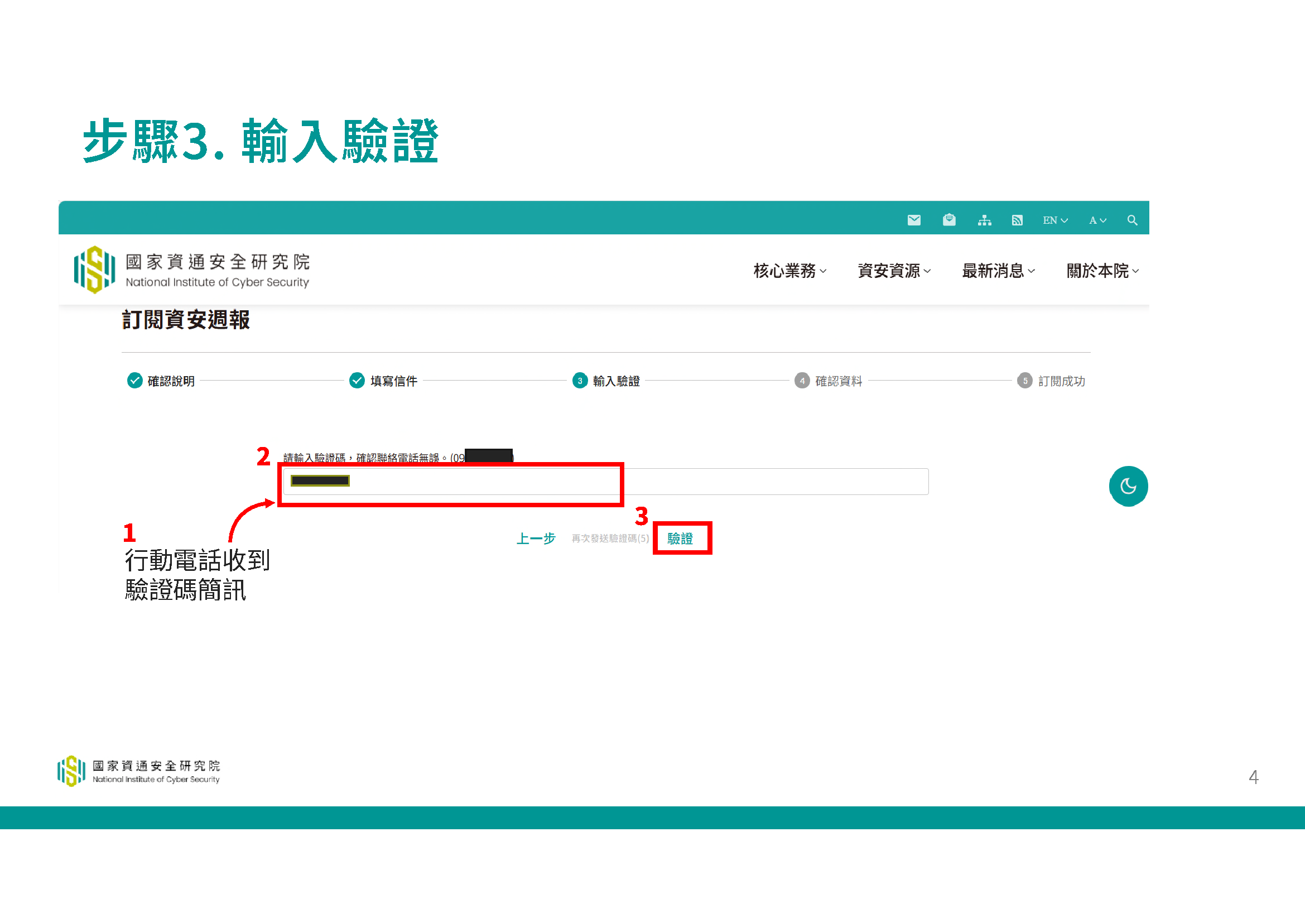Click step 5 訂閱成功 indicator
The width and height of the screenshot is (1305, 923).
click(1052, 381)
